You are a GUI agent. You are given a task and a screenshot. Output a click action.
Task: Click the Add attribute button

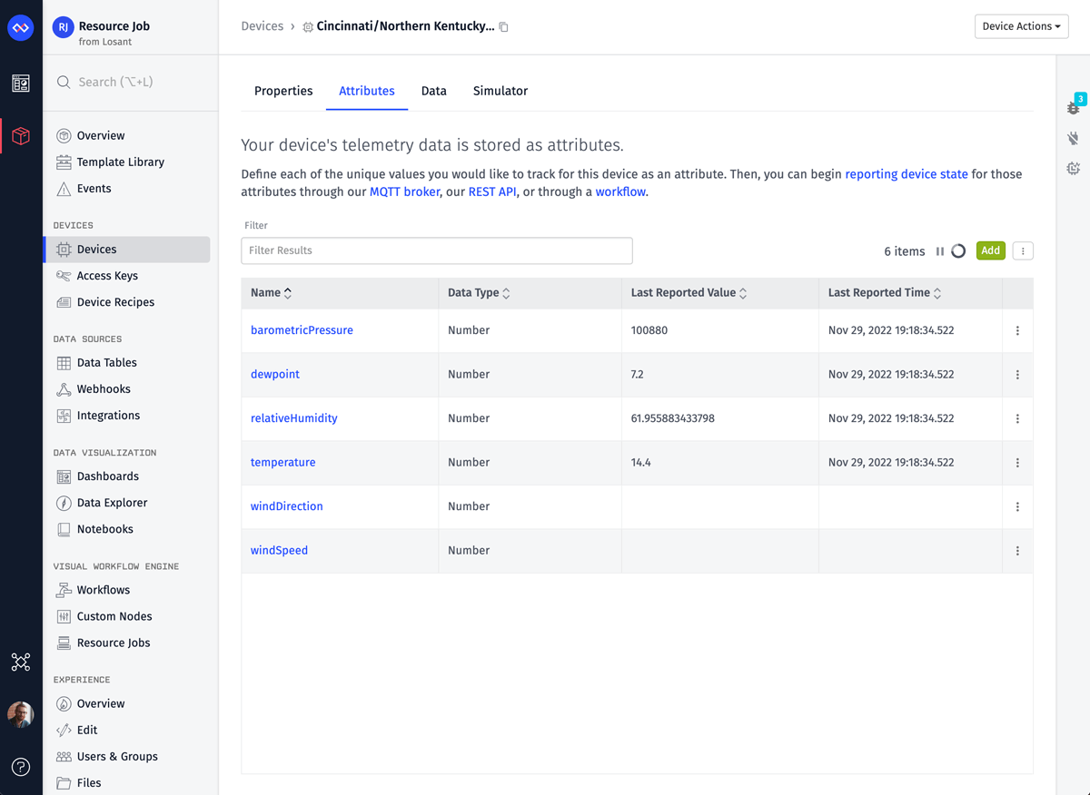coord(991,251)
